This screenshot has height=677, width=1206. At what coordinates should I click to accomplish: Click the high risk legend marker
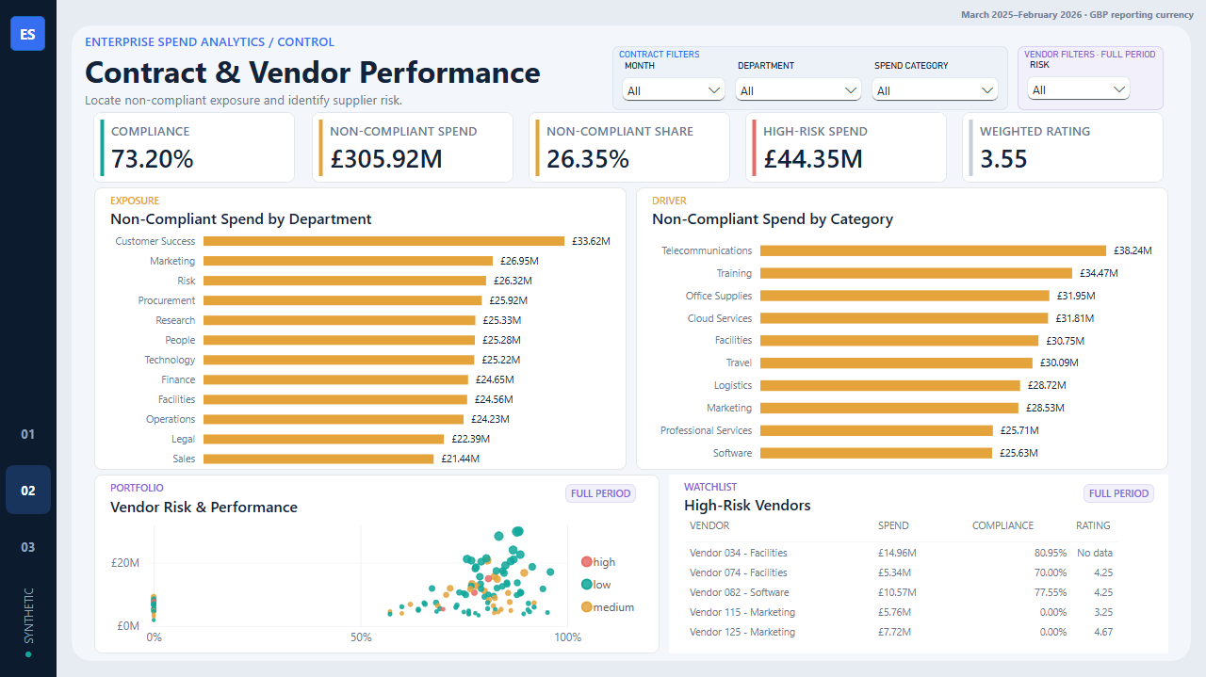(x=587, y=562)
